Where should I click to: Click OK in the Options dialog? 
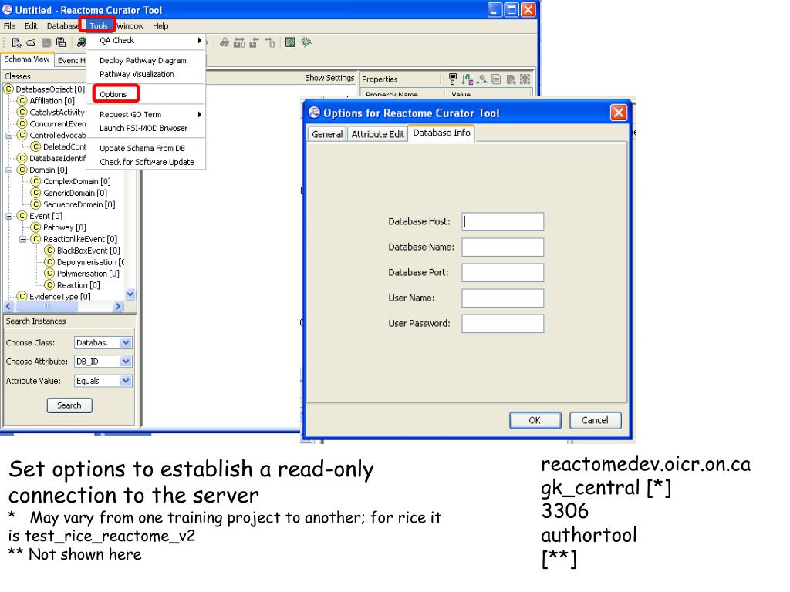pyautogui.click(x=535, y=420)
